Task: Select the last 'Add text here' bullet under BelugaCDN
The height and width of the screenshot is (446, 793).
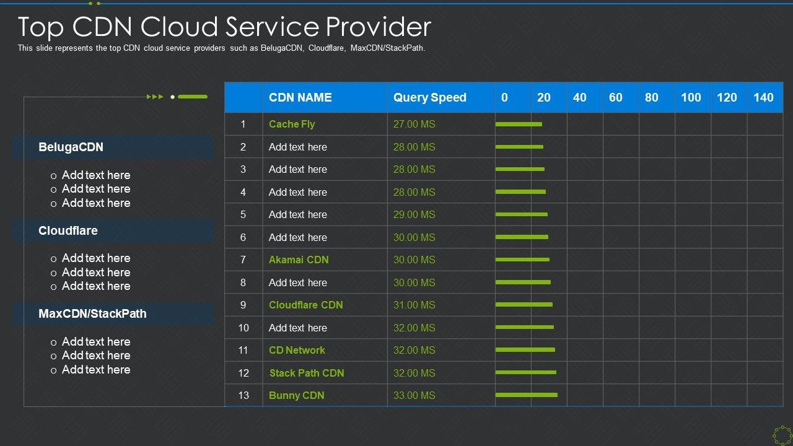Action: click(x=96, y=203)
